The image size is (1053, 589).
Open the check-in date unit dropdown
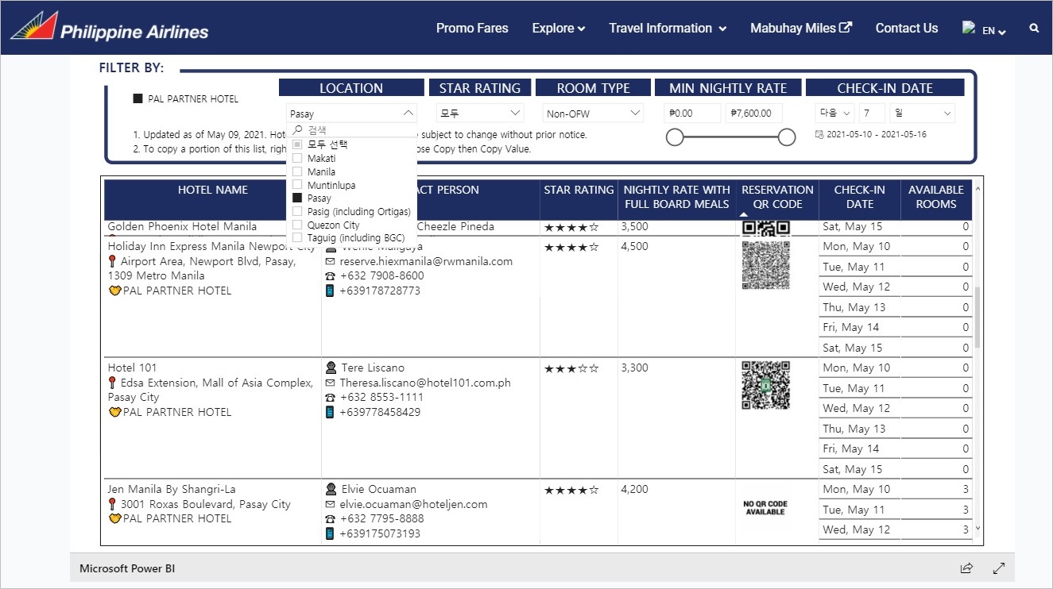coord(923,114)
